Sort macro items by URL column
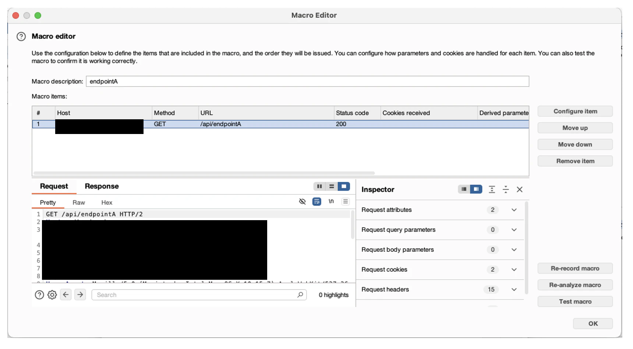633x349 pixels. 266,113
